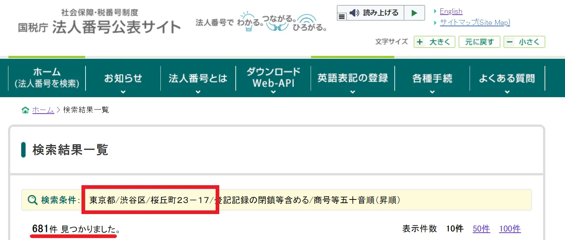The image size is (565, 240).
Task: Show 50件 results per page
Action: (x=481, y=229)
